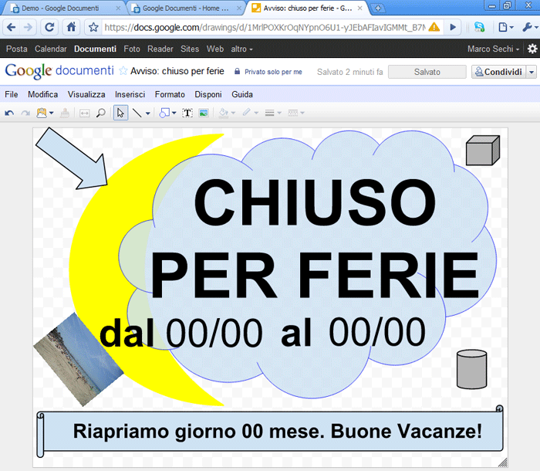The image size is (540, 471).
Task: Open Foto in top bar
Action: tap(132, 49)
